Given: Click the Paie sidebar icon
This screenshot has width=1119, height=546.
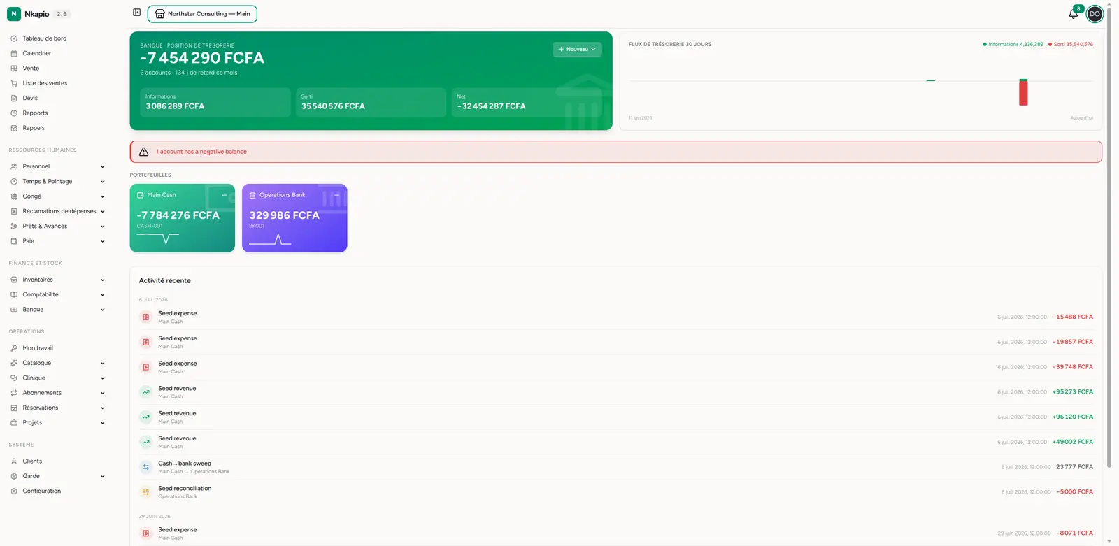Looking at the screenshot, I should click(x=14, y=241).
